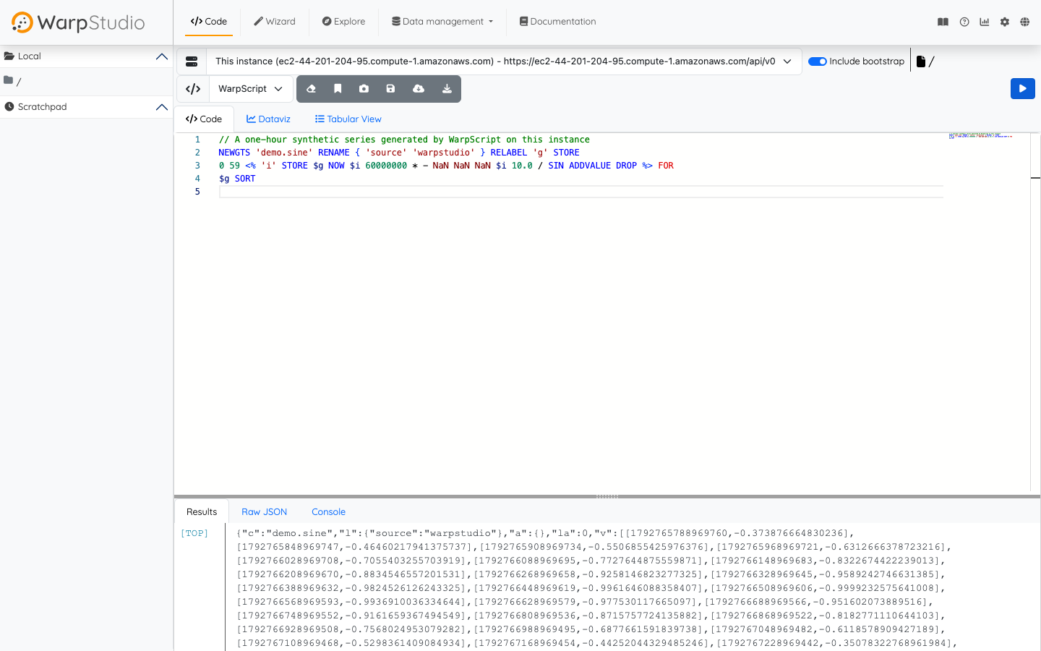The height and width of the screenshot is (651, 1041).
Task: Open settings with the gear icon
Action: [1005, 22]
